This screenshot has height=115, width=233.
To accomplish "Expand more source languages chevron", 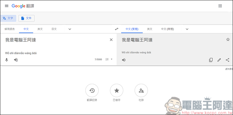I will click(x=70, y=29).
